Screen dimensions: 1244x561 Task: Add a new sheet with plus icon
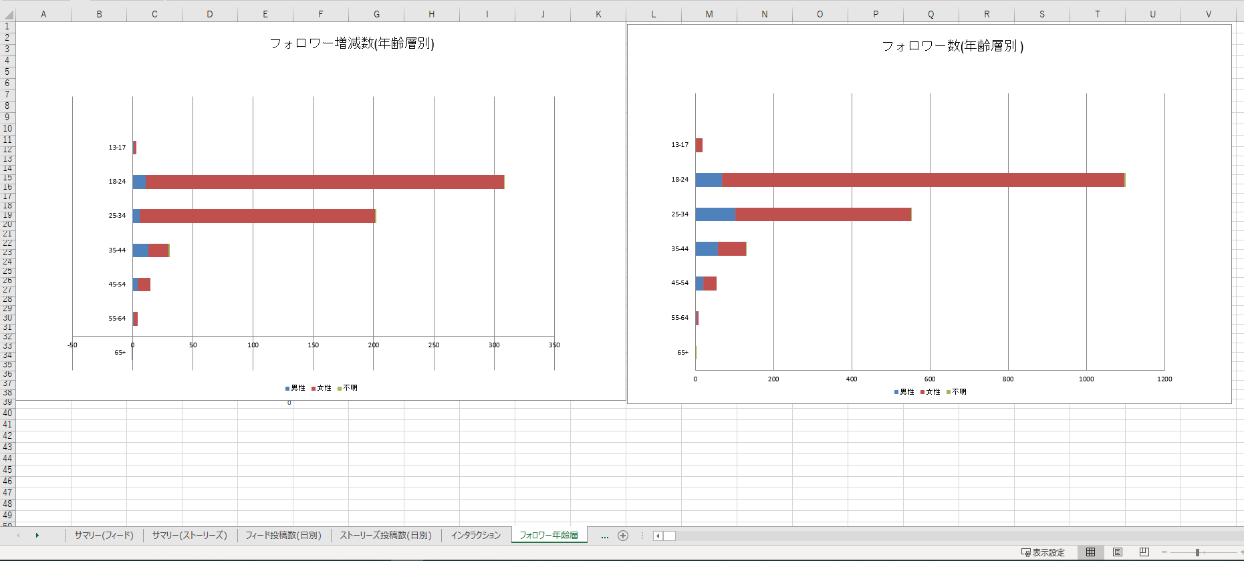tap(623, 536)
